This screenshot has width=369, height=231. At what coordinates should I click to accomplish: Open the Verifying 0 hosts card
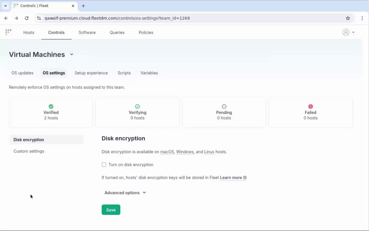coord(138,112)
